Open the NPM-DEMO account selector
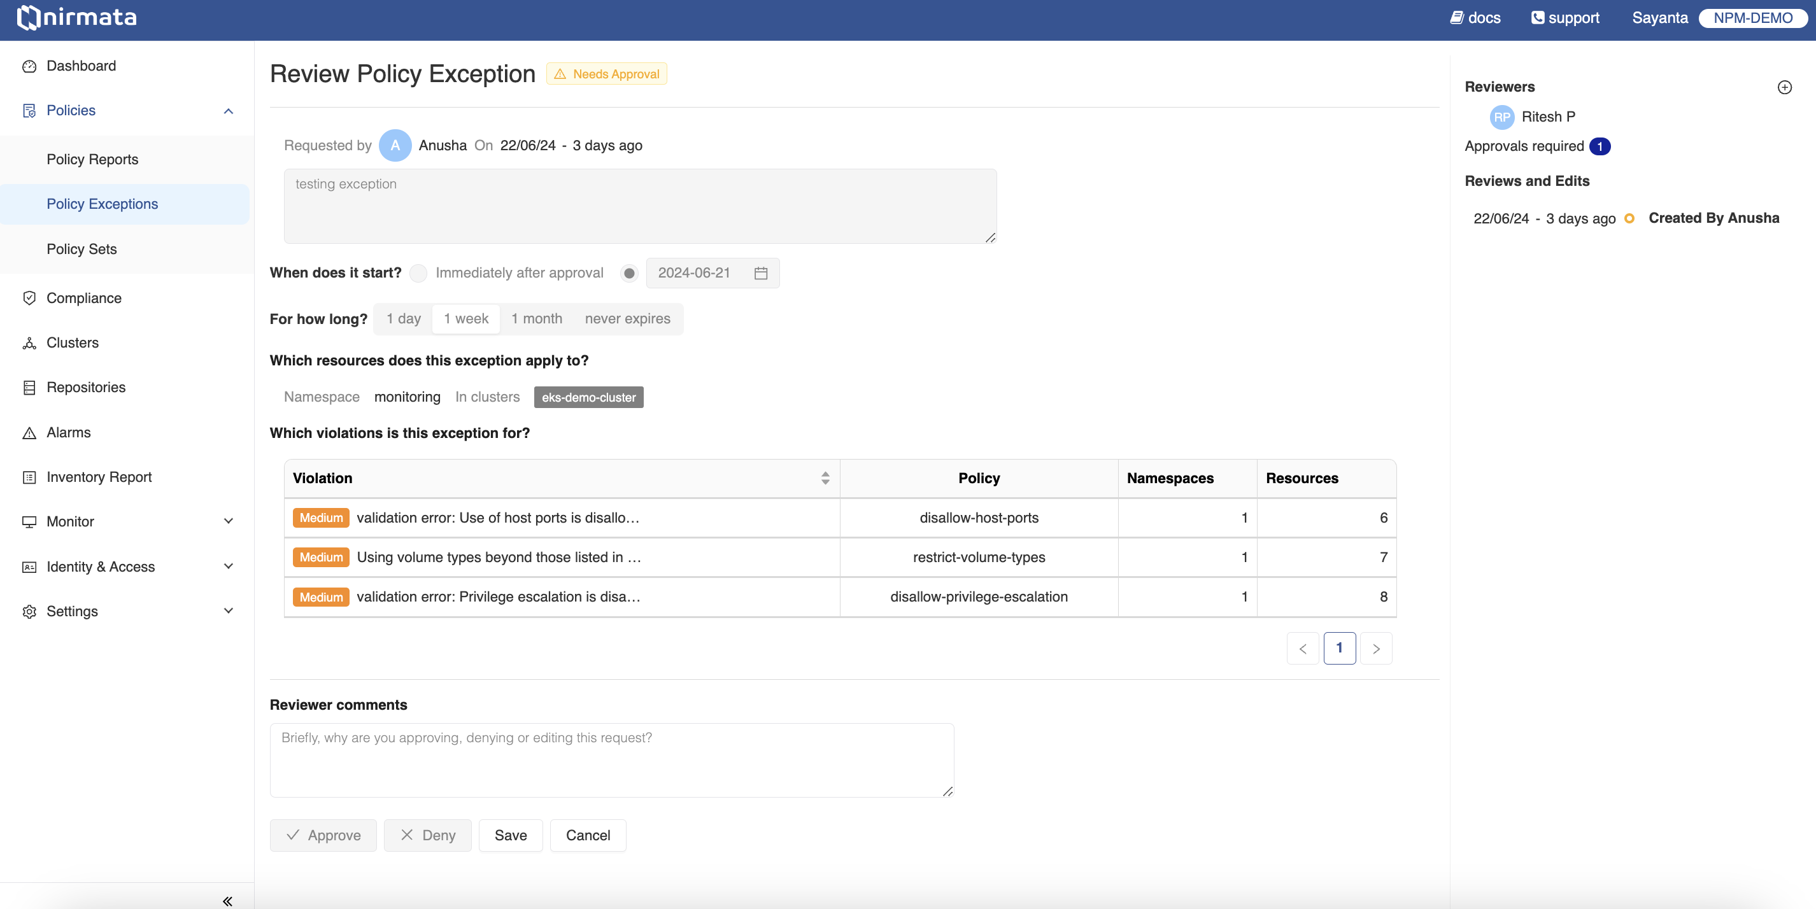This screenshot has width=1816, height=909. pos(1753,18)
